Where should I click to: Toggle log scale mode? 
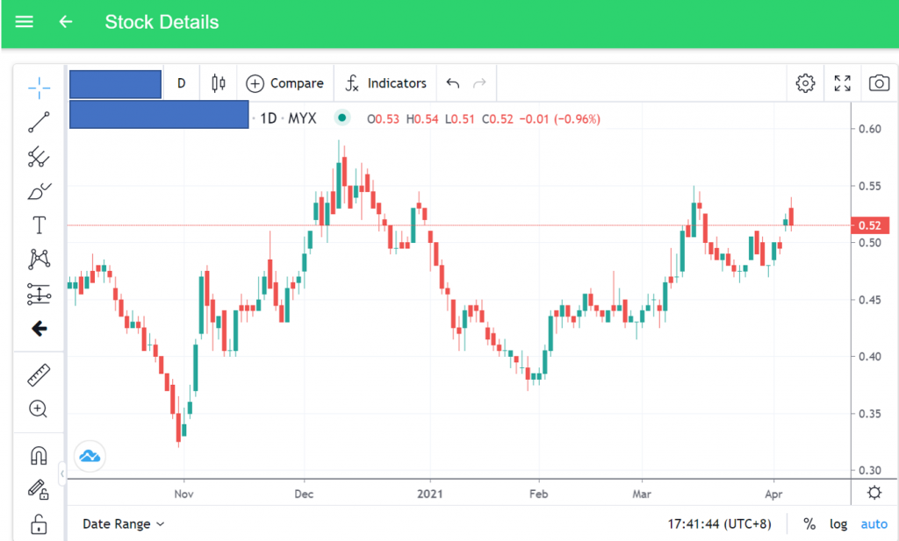838,523
